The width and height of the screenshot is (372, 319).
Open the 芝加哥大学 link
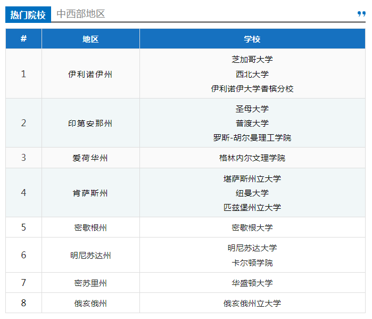(x=252, y=59)
